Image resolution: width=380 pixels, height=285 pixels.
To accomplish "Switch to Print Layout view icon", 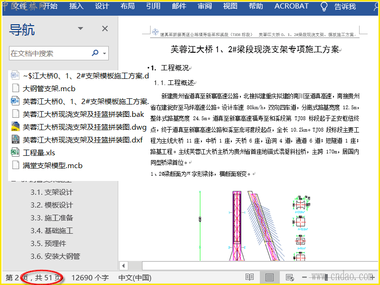I will pos(269,277).
